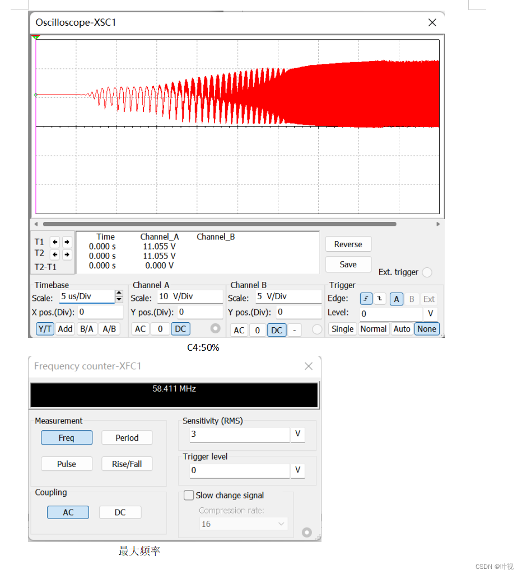The width and height of the screenshot is (522, 575).
Task: Increase timebase scale with up stepper
Action: click(119, 293)
